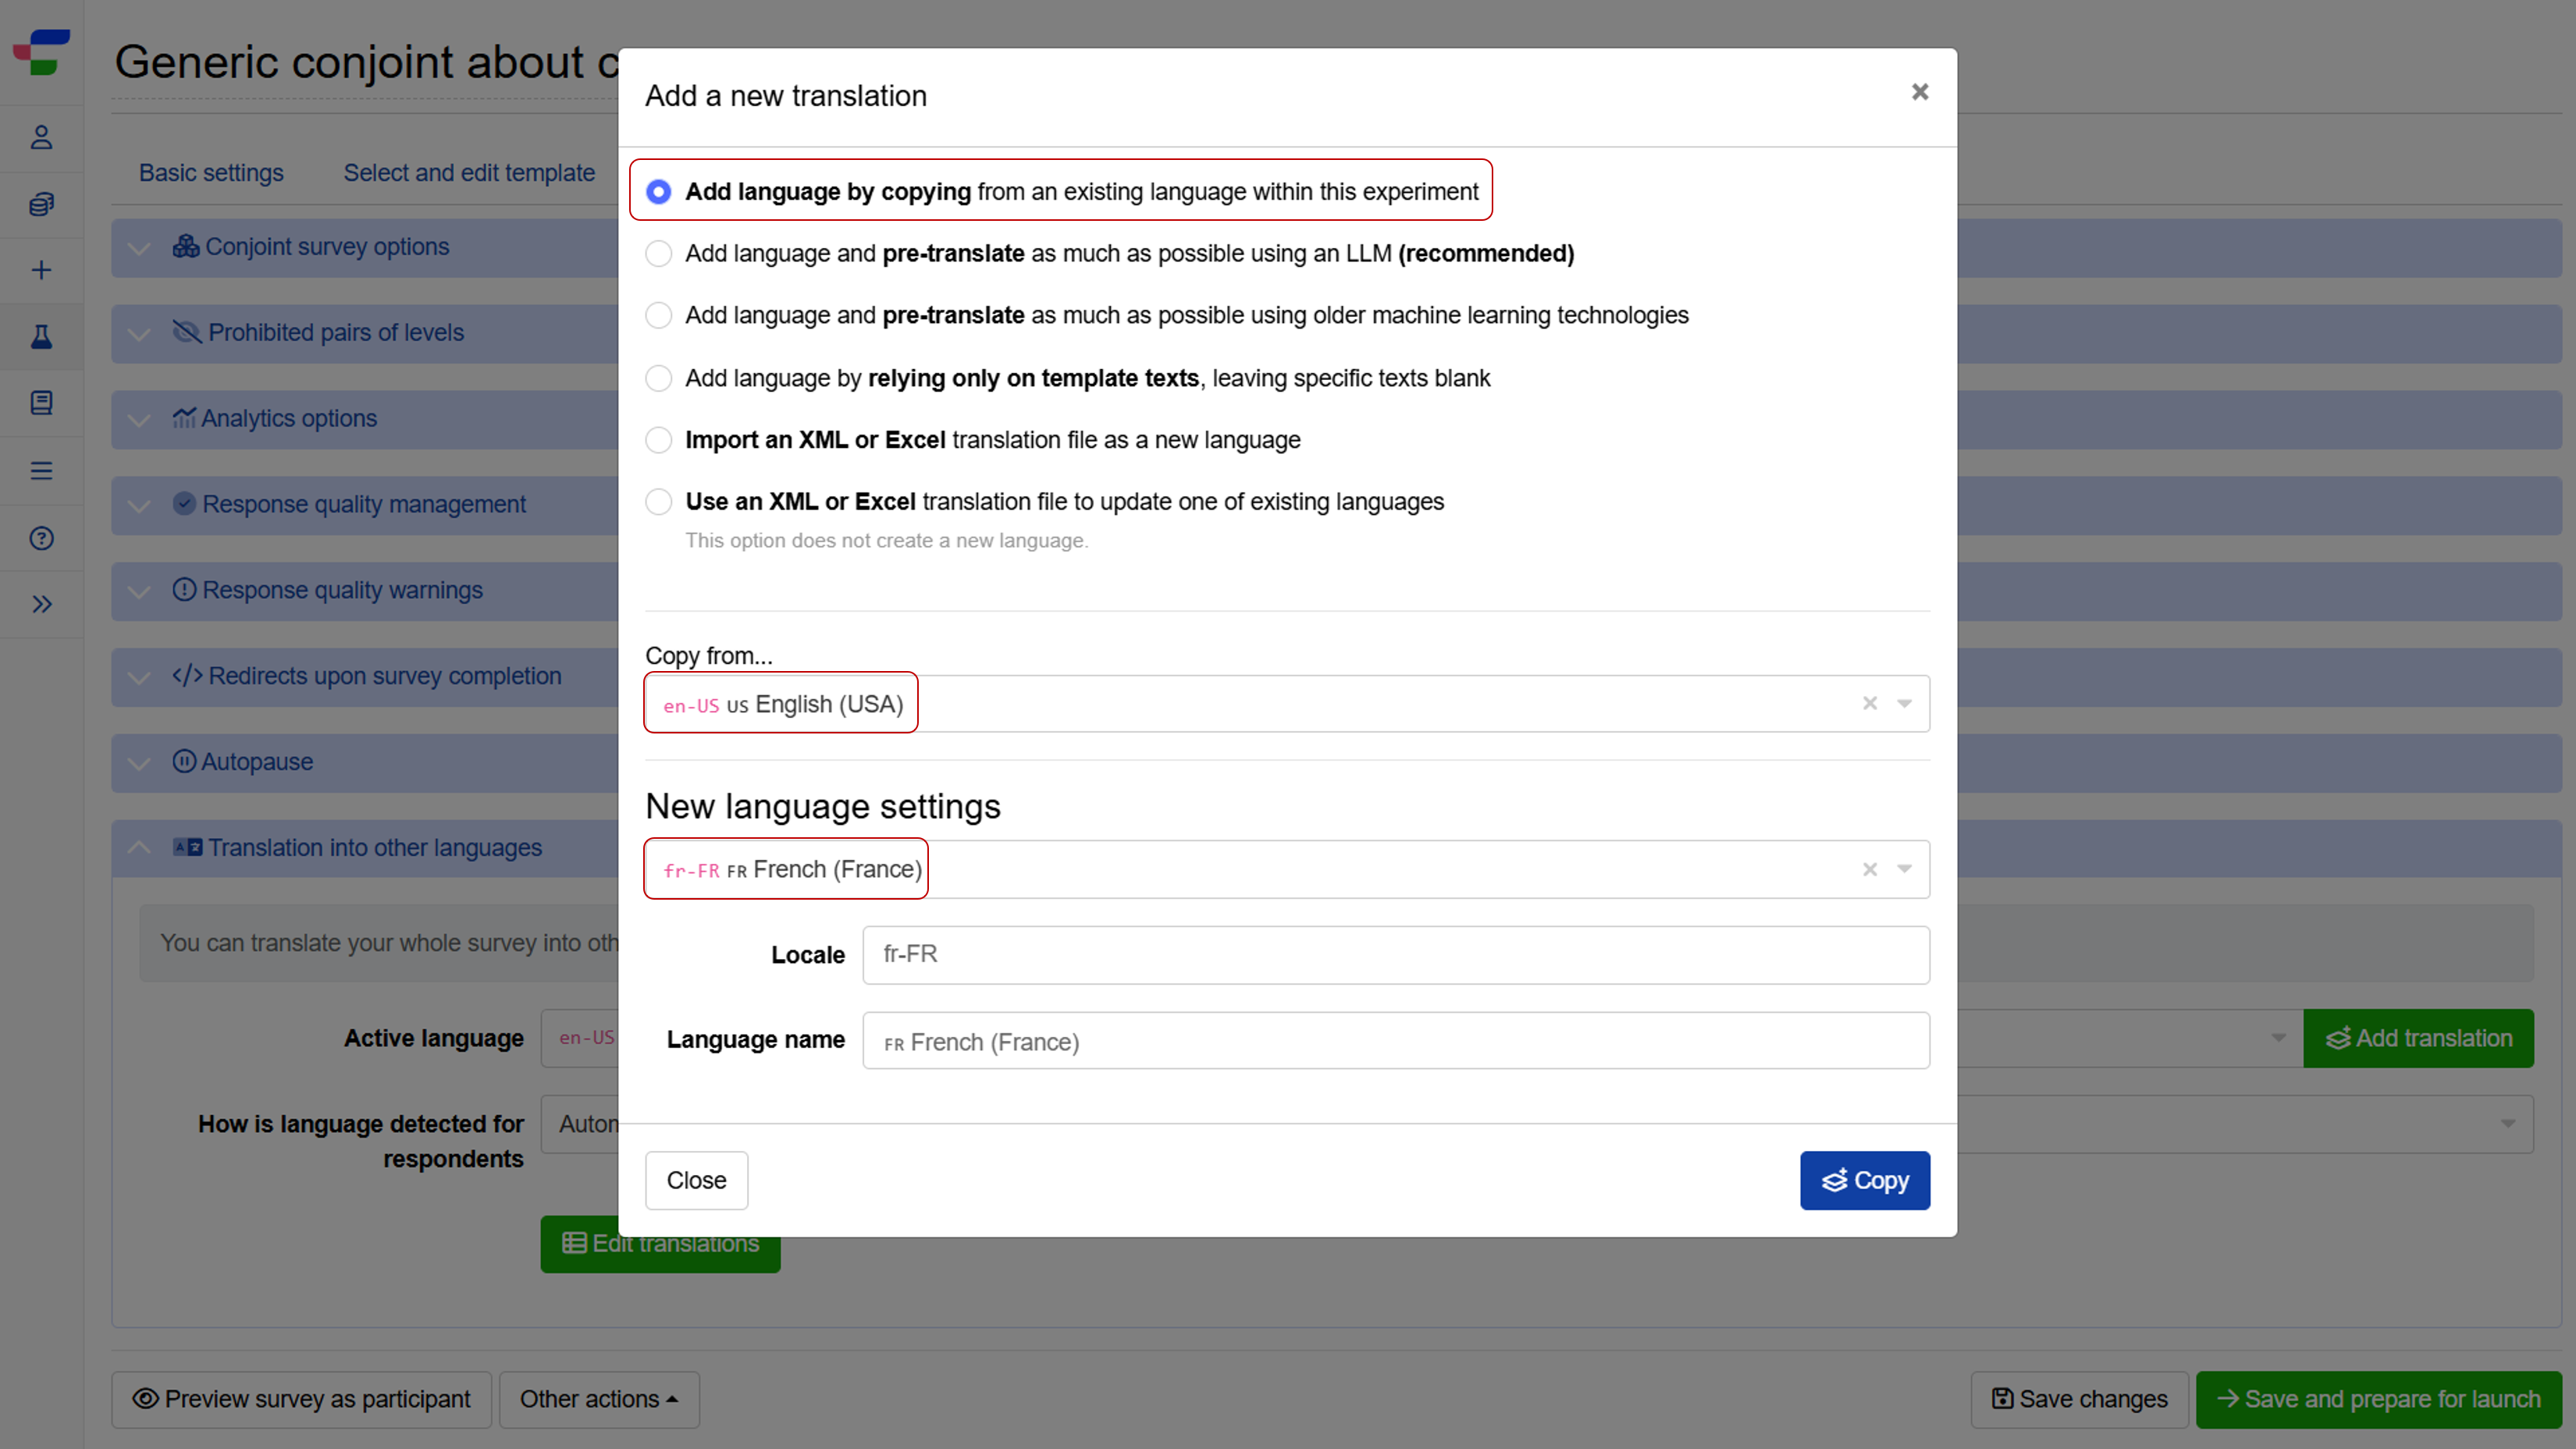
Task: Click Save and prepare for launch
Action: tap(2375, 1399)
